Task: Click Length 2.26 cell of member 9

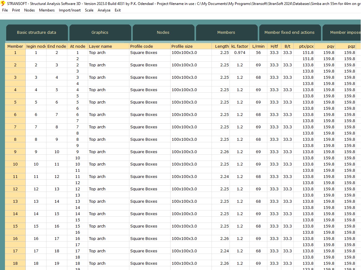Action: pos(221,152)
